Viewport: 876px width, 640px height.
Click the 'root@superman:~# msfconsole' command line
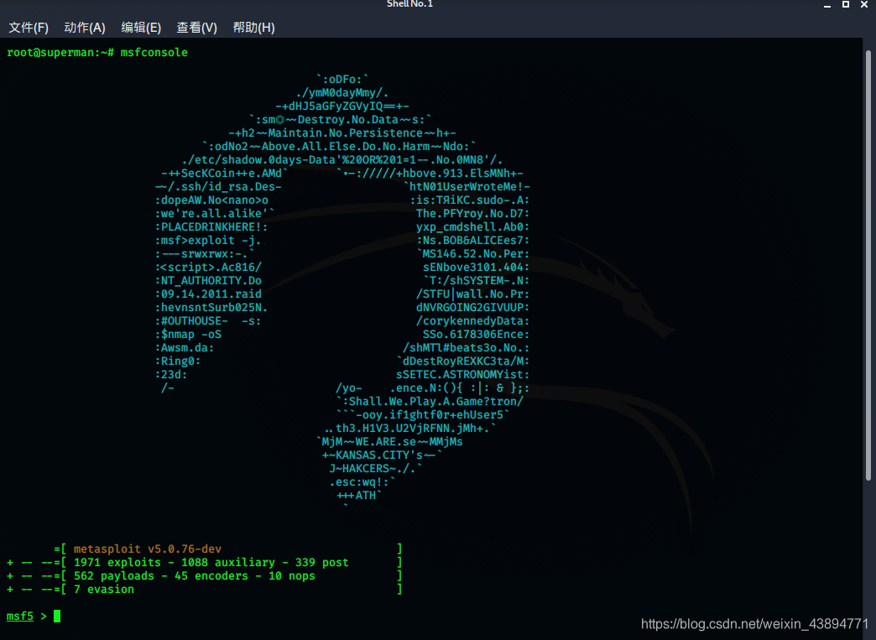[x=97, y=53]
